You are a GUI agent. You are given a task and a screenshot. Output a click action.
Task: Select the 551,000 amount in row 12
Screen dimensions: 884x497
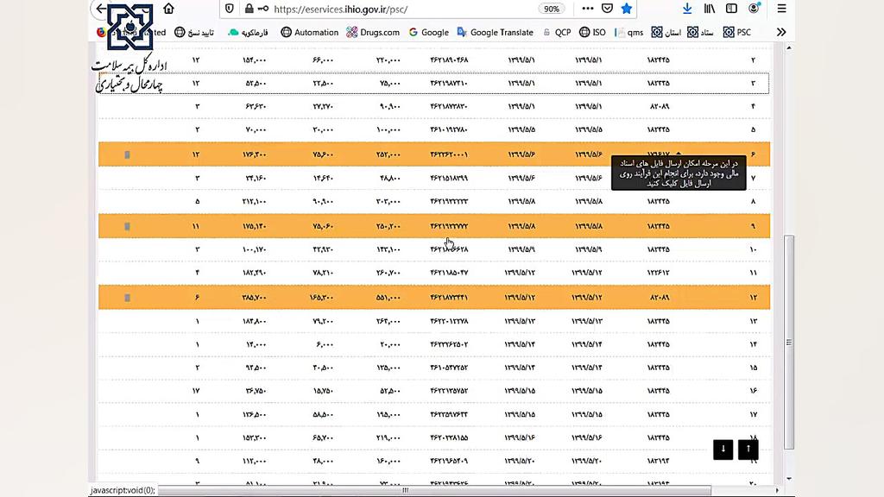(x=388, y=298)
